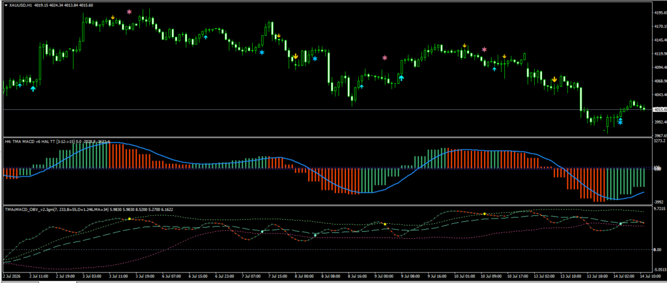Click the 2 Jul 19:00 time label

[66, 275]
